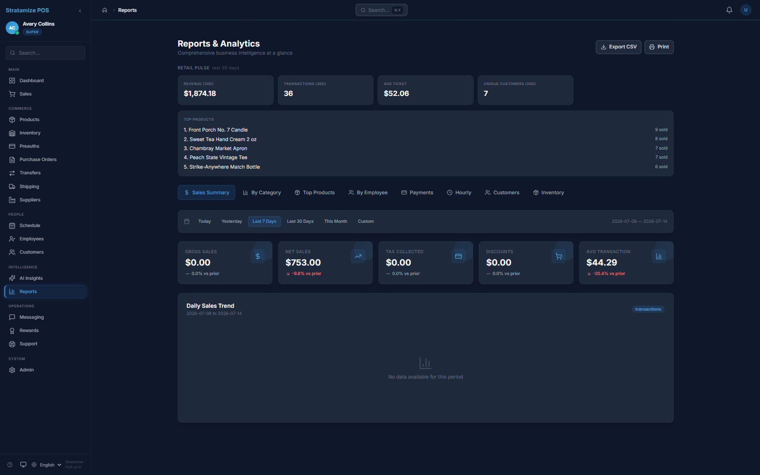Open Employees in the sidebar
The height and width of the screenshot is (475, 760).
[46, 239]
